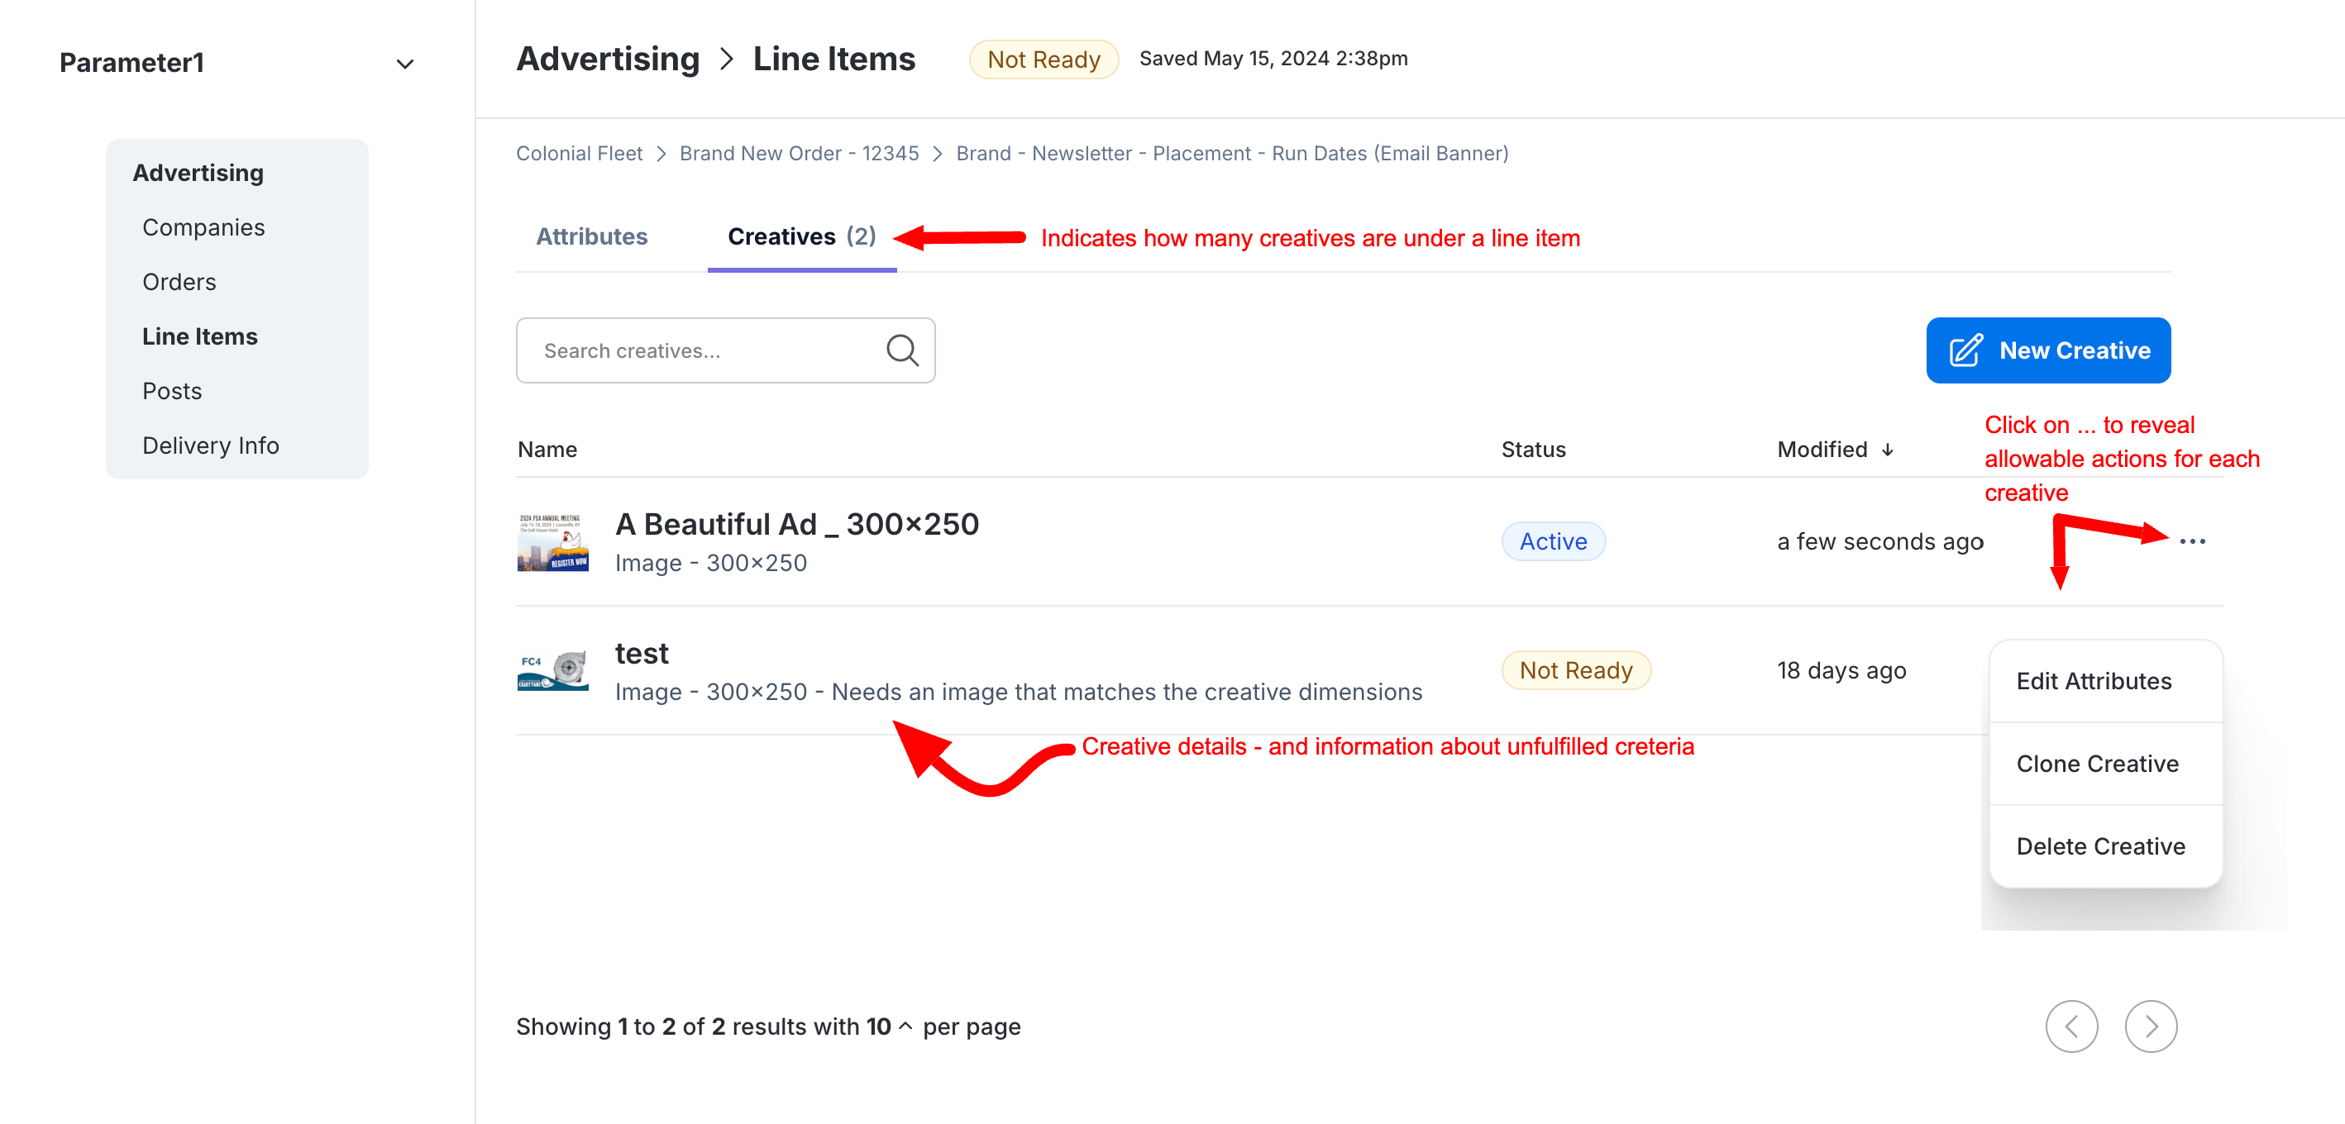Select Clone Creative menu option
Image resolution: width=2345 pixels, height=1124 pixels.
[2098, 764]
